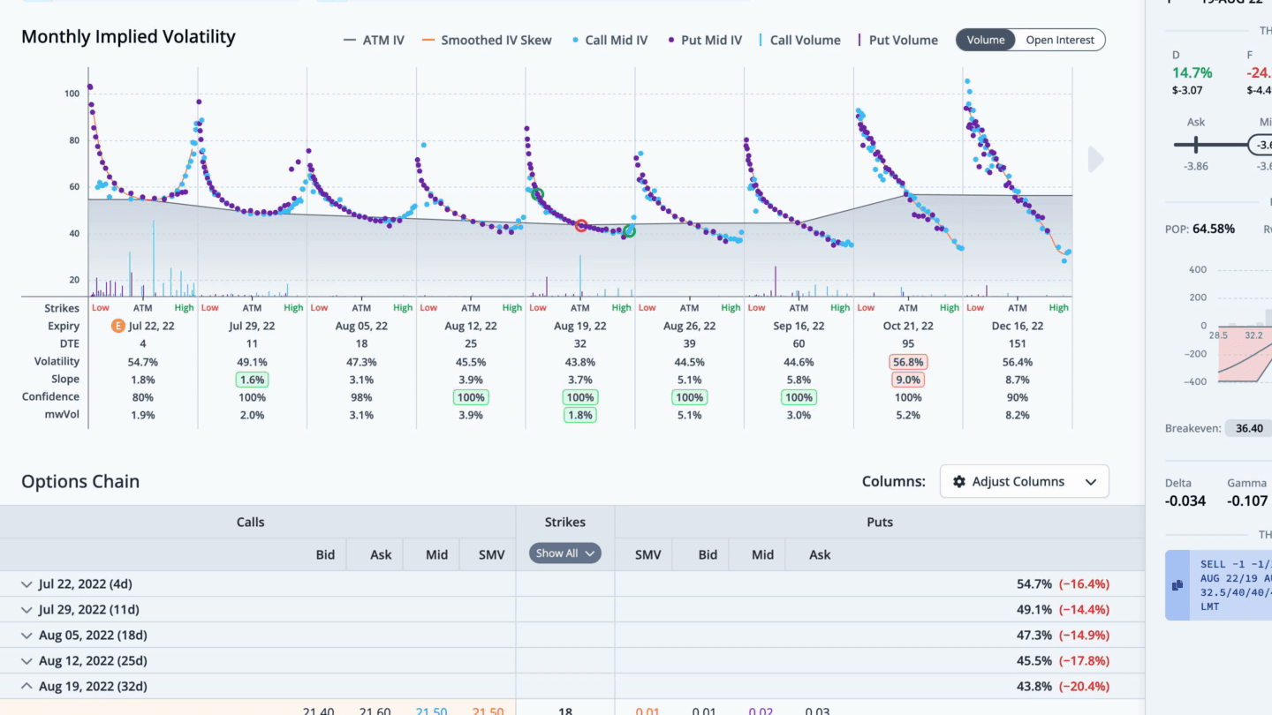The image size is (1272, 715).
Task: Click the highlighted 9.0% slope for Oct 21
Action: [908, 380]
